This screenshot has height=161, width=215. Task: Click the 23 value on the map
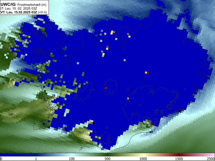[x=43, y=32]
